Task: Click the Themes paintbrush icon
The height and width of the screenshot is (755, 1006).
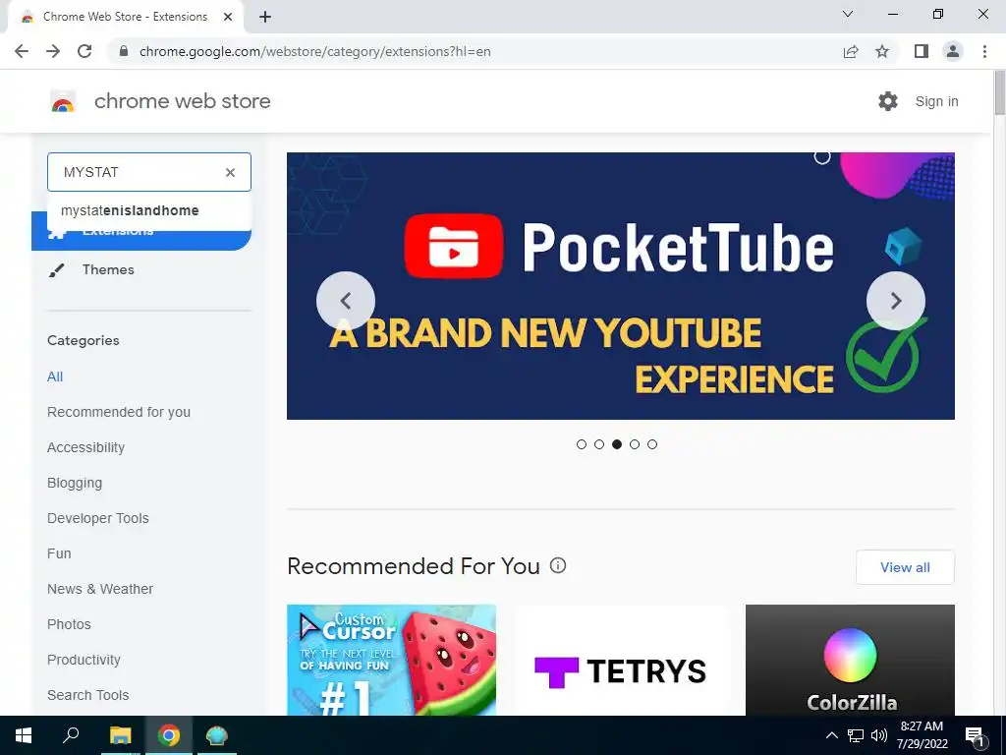Action: point(56,270)
